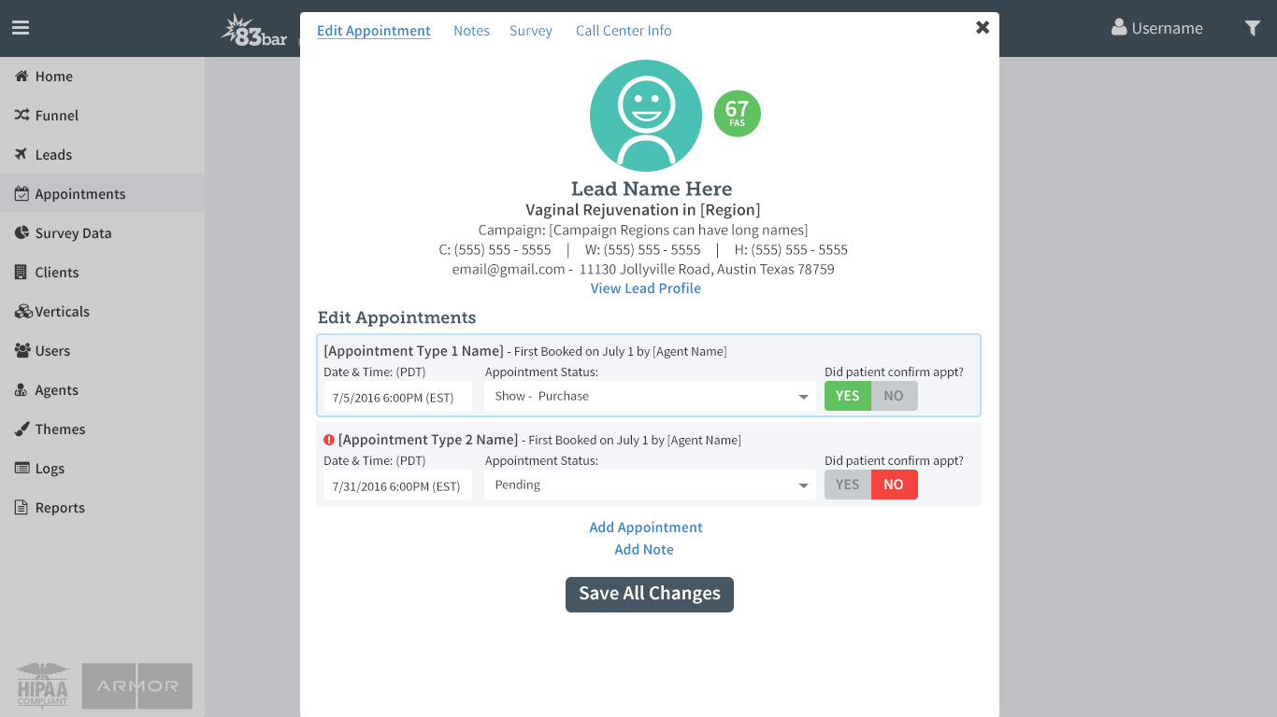Set Appointment Type 1 confirmation to YES
This screenshot has width=1277, height=717.
(848, 396)
